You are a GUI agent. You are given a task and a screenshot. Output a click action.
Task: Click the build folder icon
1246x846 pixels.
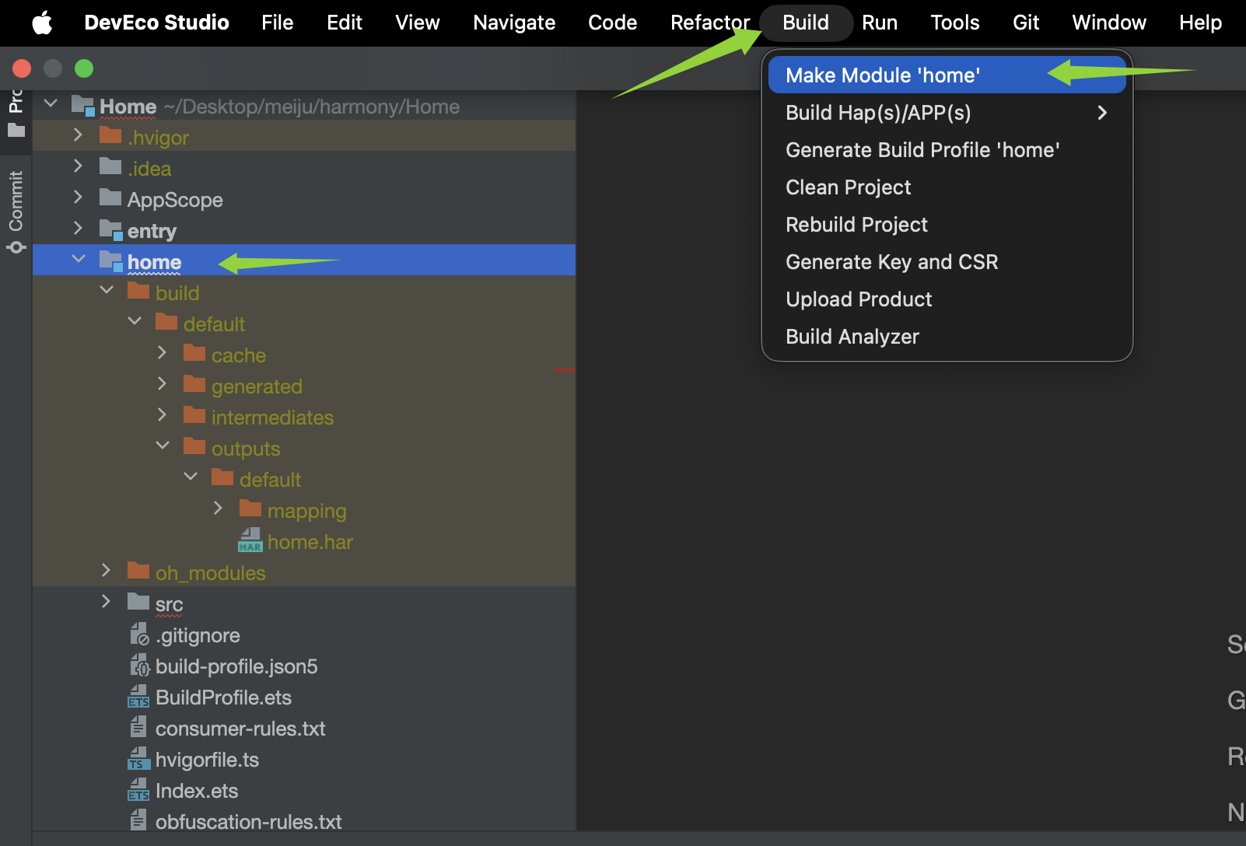click(138, 291)
